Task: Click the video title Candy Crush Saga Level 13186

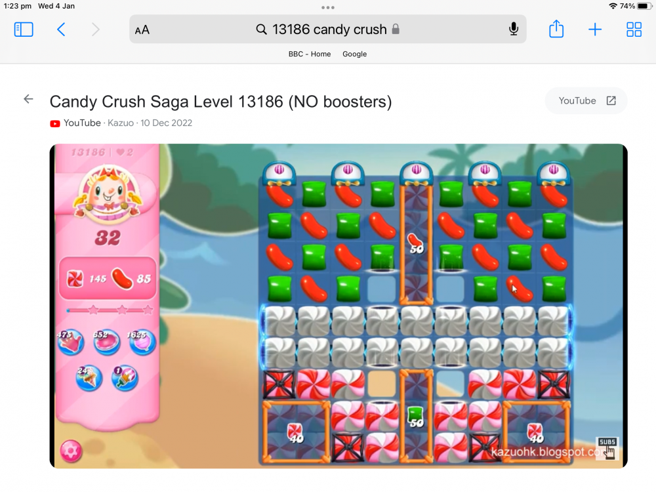Action: click(220, 102)
